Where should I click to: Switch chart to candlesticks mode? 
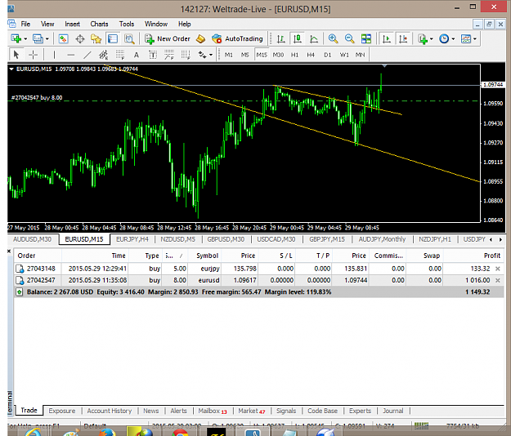298,38
